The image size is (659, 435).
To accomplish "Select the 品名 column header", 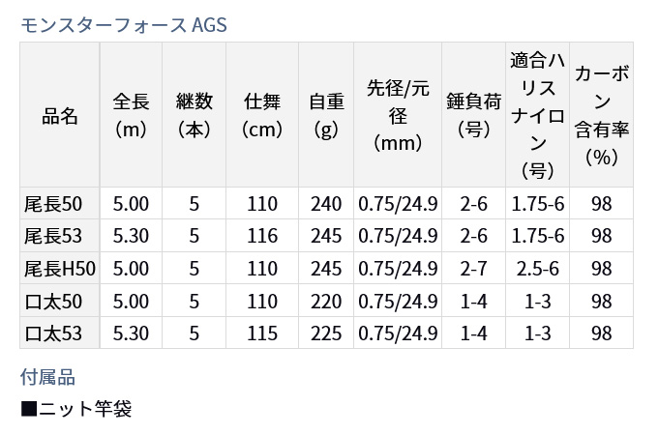I will (x=60, y=115).
